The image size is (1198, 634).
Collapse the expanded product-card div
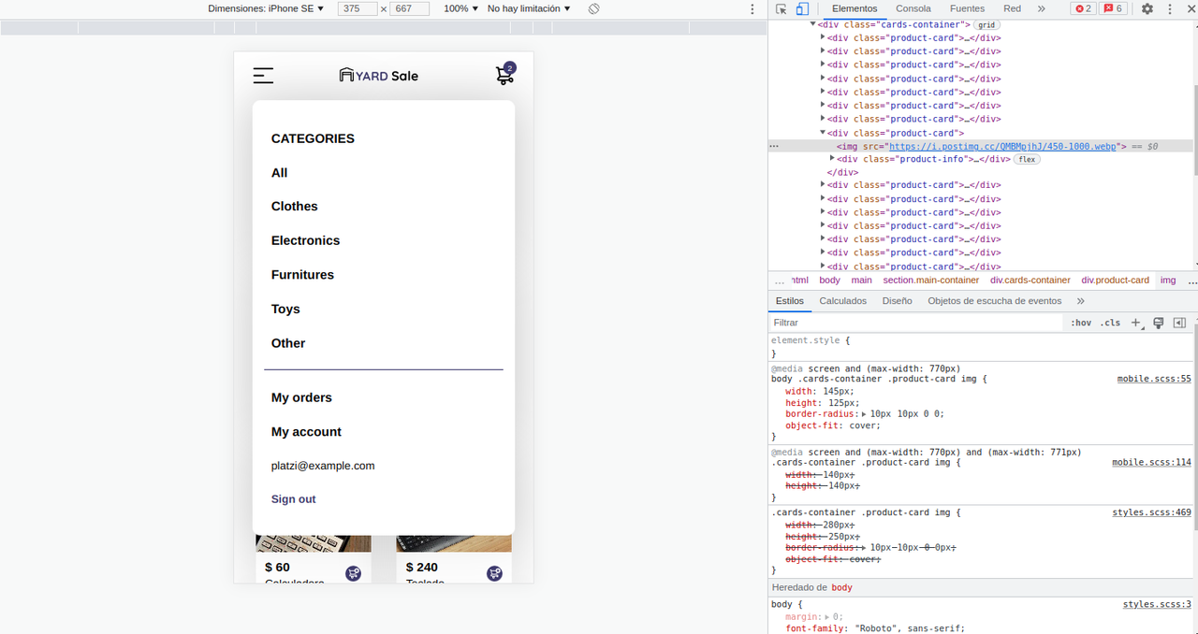[x=823, y=133]
